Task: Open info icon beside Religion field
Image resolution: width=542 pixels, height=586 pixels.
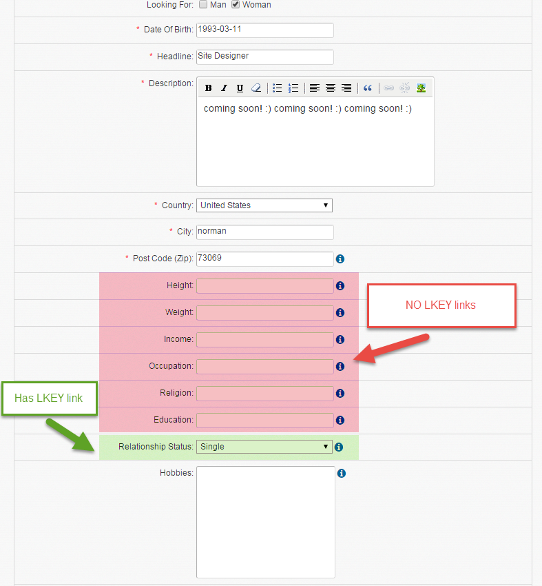Action: 340,393
